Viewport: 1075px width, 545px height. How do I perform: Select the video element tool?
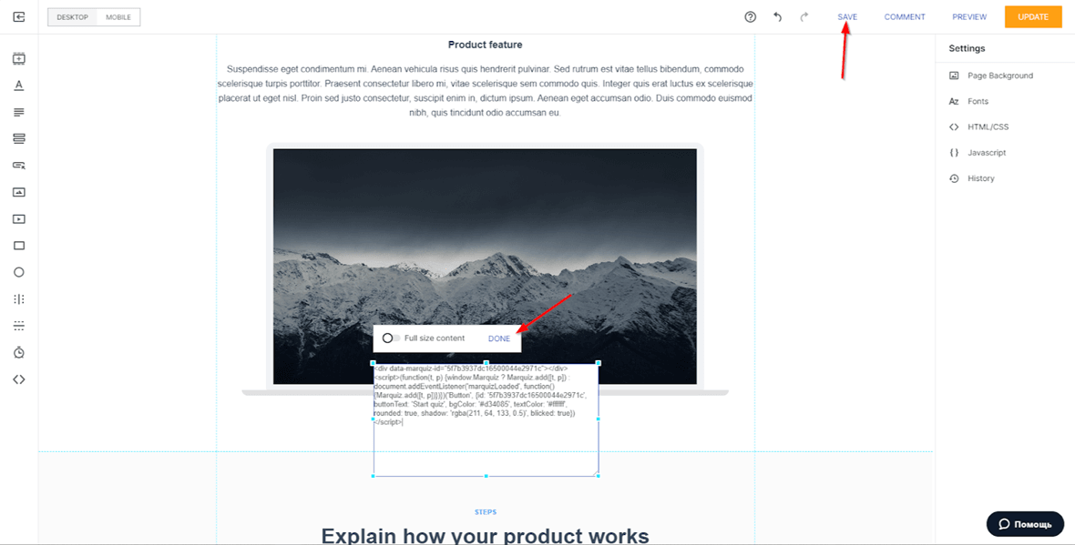(x=19, y=219)
